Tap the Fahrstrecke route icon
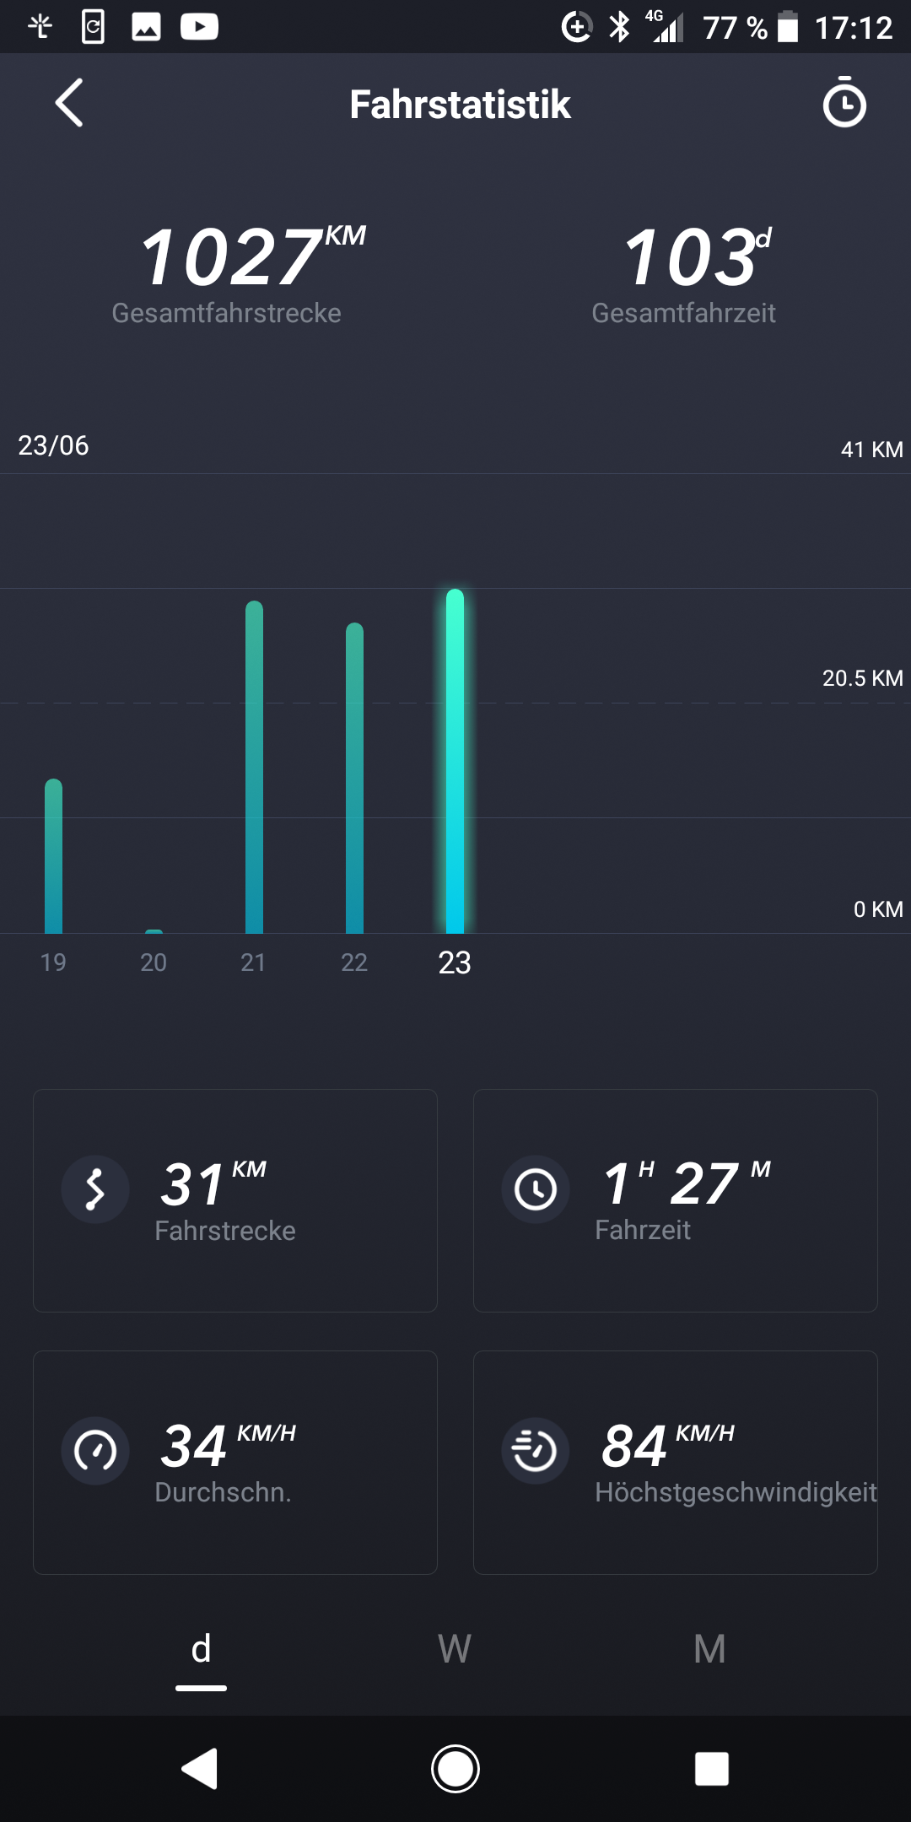Screen dimensions: 911x1822 tap(95, 1189)
